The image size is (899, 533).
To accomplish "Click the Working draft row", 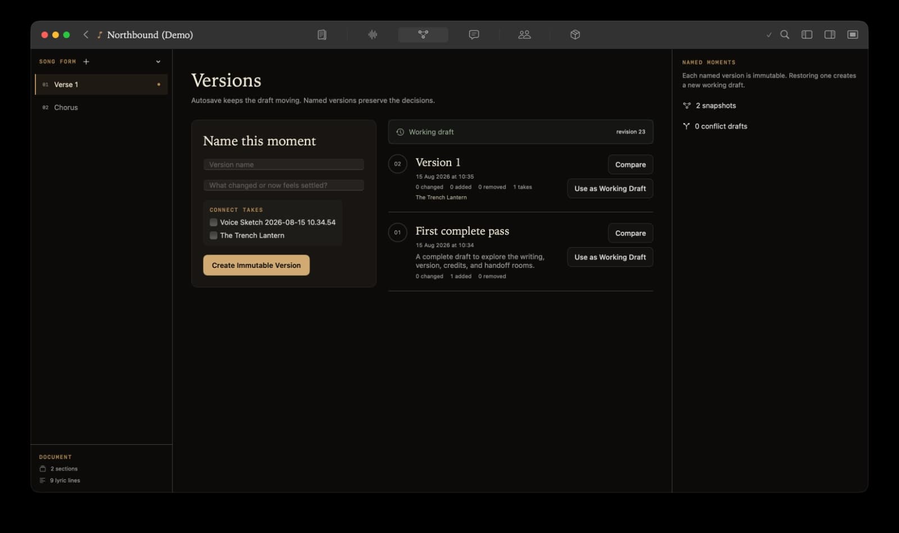I will [521, 132].
